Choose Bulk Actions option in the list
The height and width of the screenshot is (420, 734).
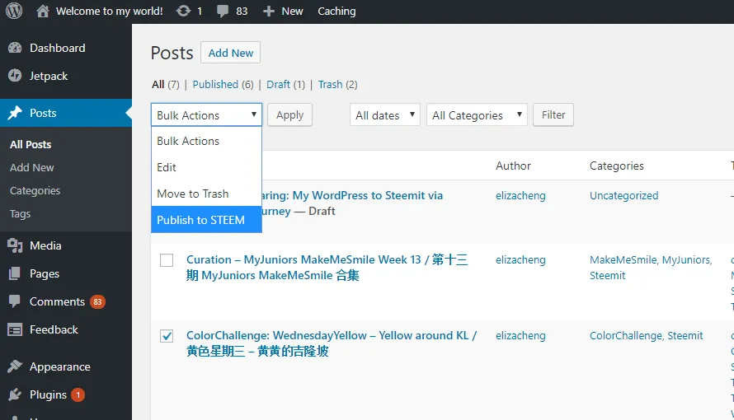(206, 141)
